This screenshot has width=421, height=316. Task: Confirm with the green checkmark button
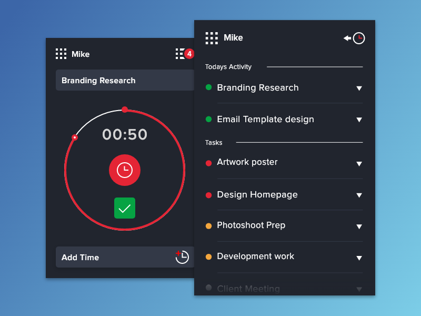(125, 208)
